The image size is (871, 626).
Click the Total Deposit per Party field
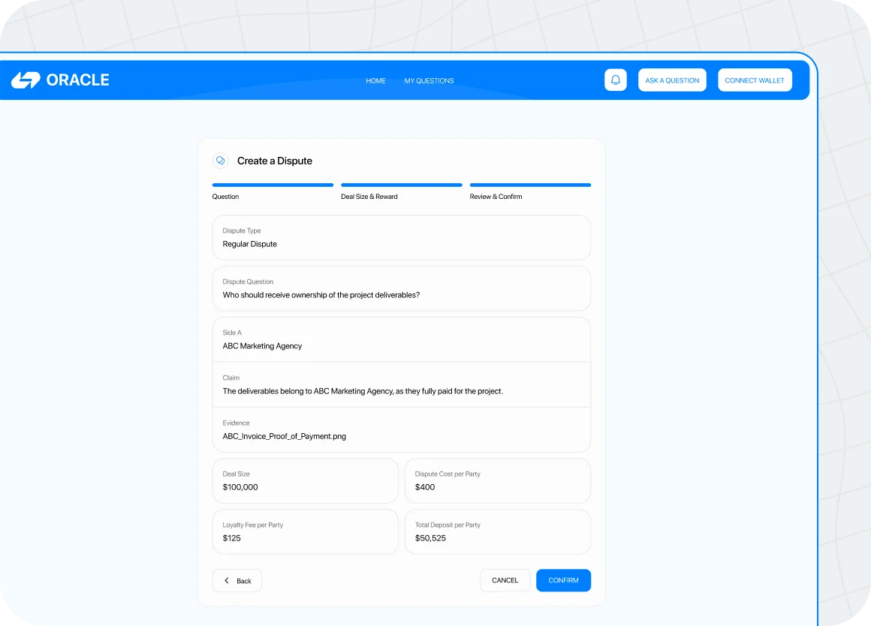pyautogui.click(x=497, y=532)
